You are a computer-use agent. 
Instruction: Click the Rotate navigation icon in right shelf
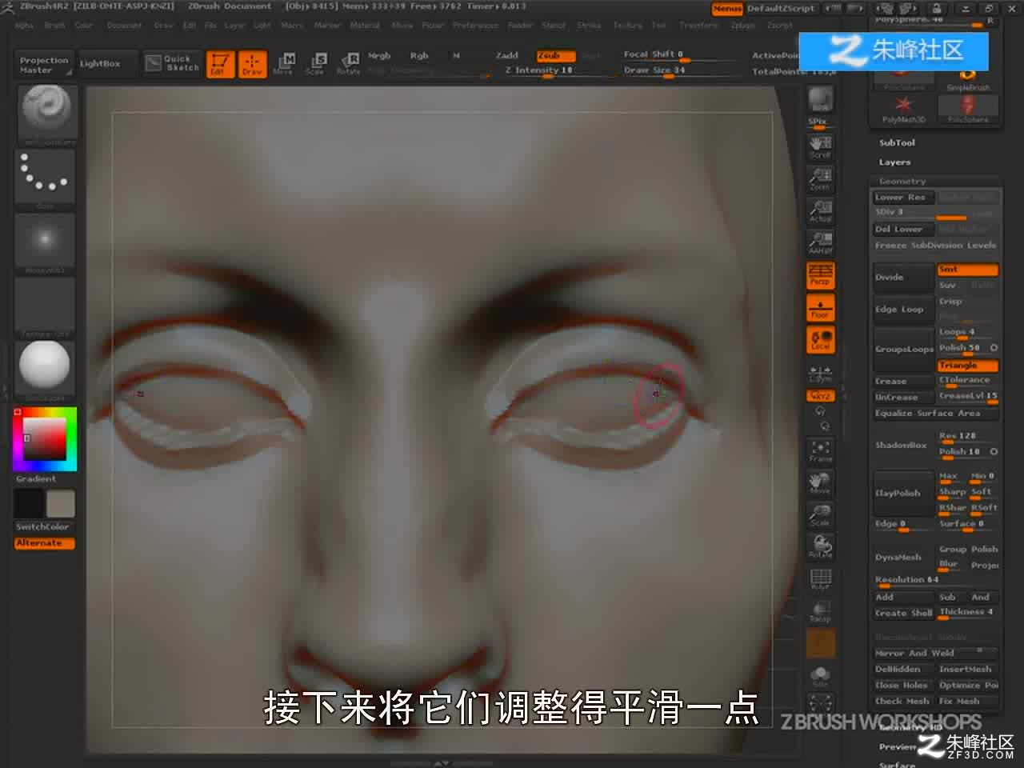click(x=821, y=546)
